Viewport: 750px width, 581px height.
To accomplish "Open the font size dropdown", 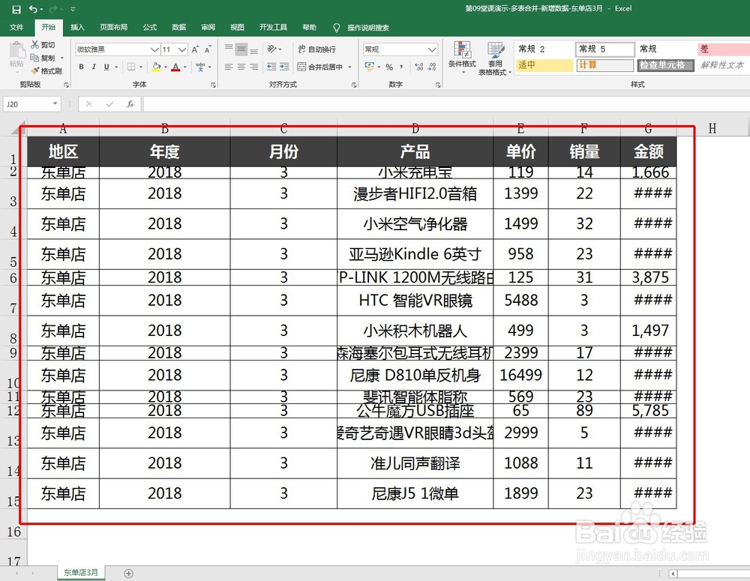I will point(182,49).
